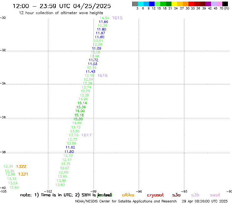Click the s3b satellite legend label
This screenshot has height=204, width=232.
pos(195,195)
